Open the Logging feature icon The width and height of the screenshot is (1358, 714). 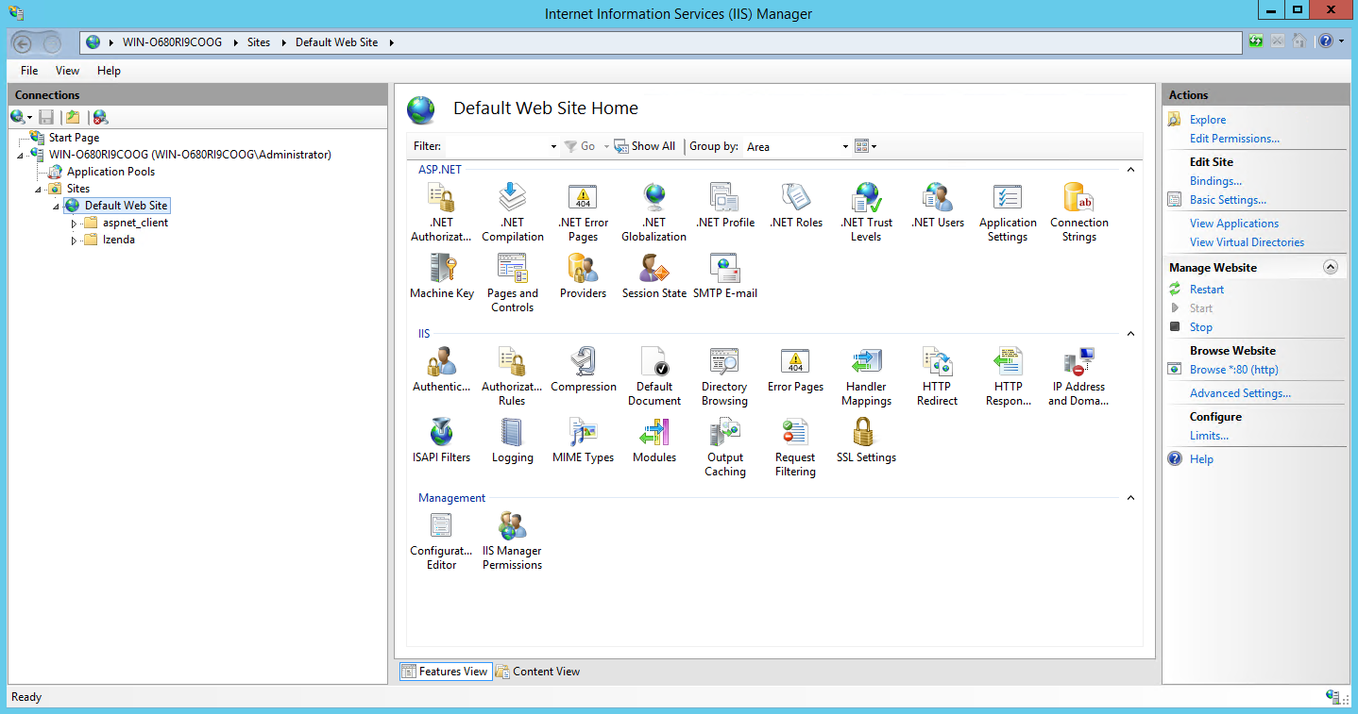[x=512, y=440]
